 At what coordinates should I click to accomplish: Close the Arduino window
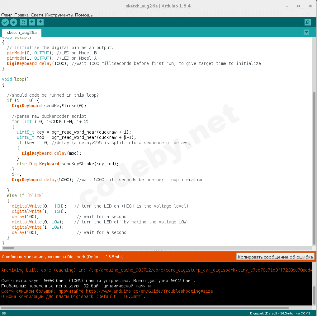point(310,6)
